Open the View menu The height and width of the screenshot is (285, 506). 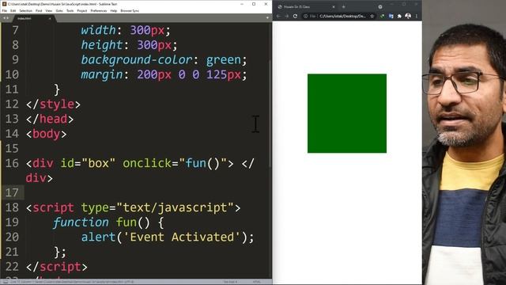tap(49, 10)
